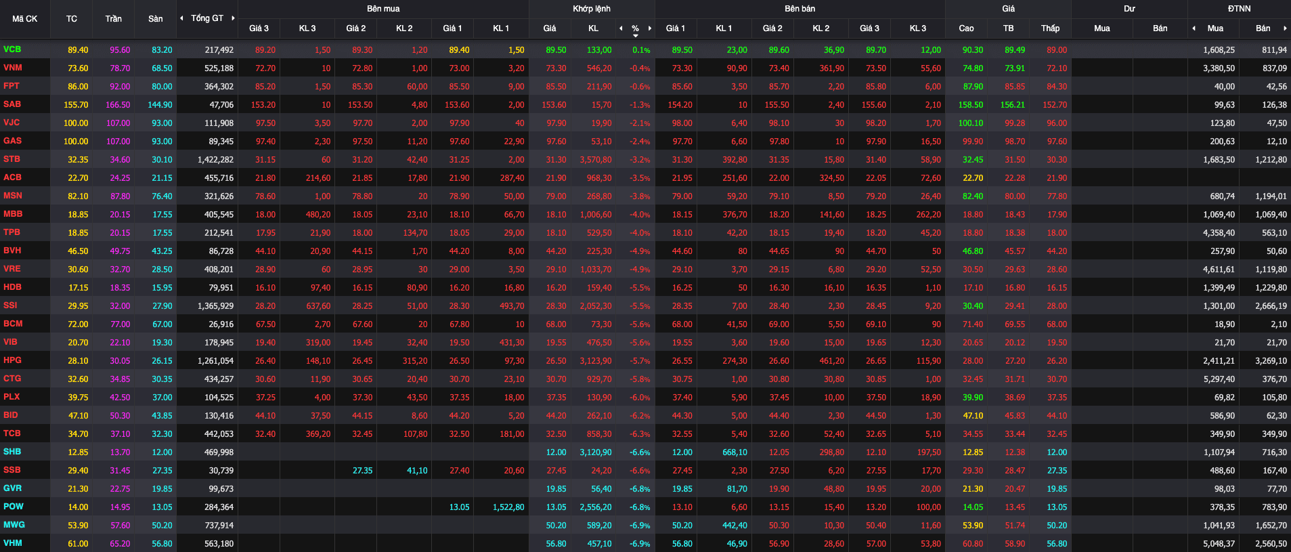1291x552 pixels.
Task: Click HPG's matched volume 3,123,90
Action: tap(596, 361)
